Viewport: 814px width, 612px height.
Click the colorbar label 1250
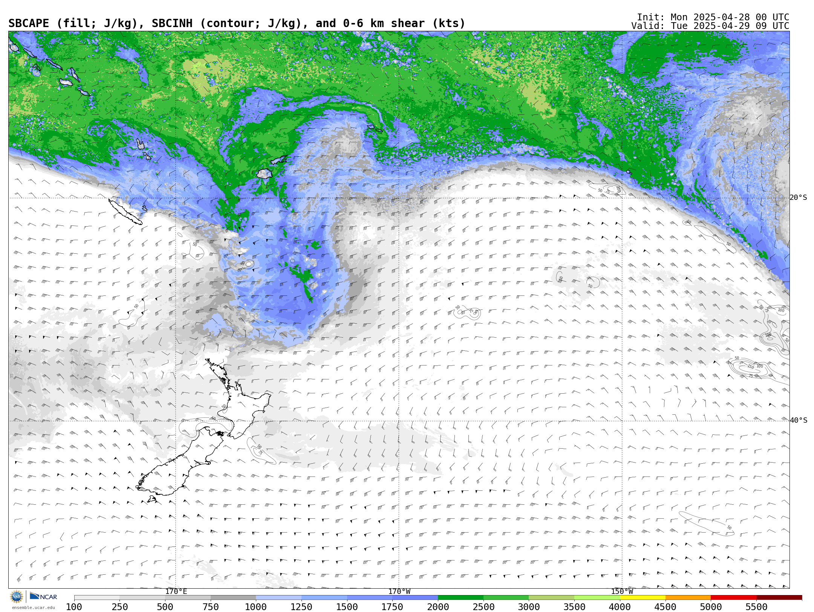[x=301, y=607]
